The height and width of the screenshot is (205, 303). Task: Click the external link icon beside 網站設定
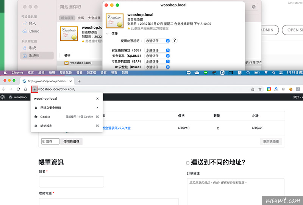pyautogui.click(x=97, y=126)
